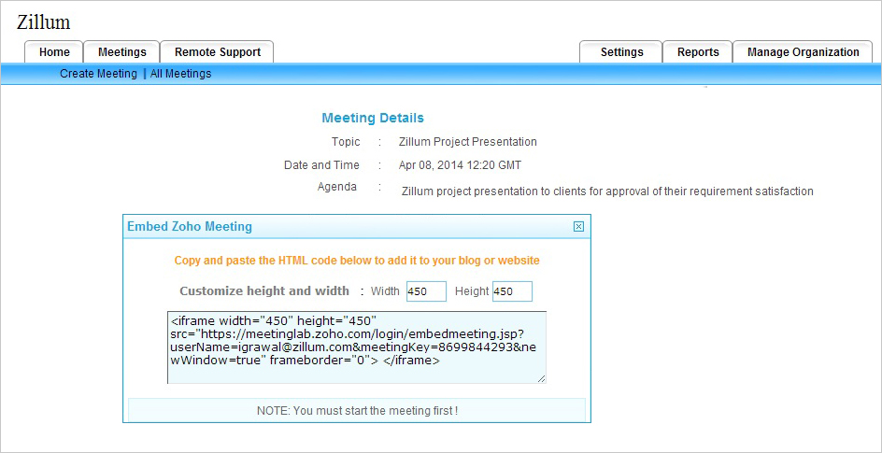Select the topic Zillum Project Presentation
The image size is (882, 453).
[467, 142]
